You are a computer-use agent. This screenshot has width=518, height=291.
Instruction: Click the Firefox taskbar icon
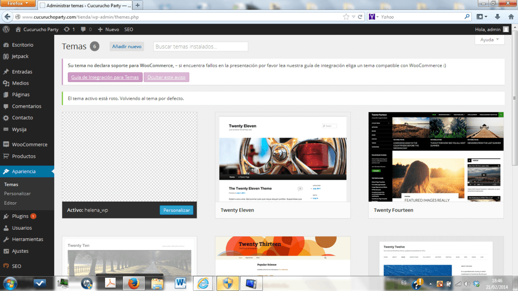[x=134, y=283]
